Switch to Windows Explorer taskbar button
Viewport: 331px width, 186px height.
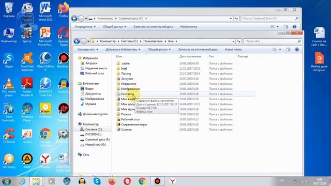pyautogui.click(x=36, y=181)
